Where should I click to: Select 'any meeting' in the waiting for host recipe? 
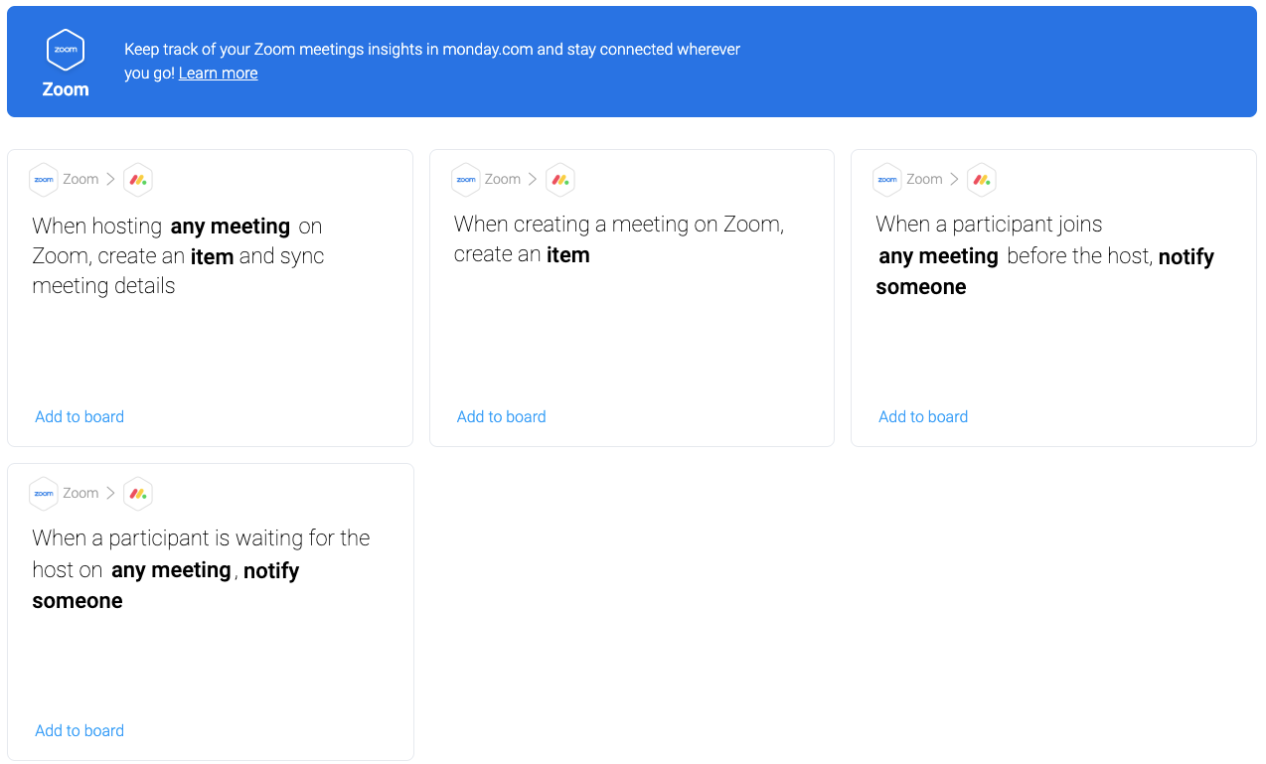pyautogui.click(x=171, y=570)
